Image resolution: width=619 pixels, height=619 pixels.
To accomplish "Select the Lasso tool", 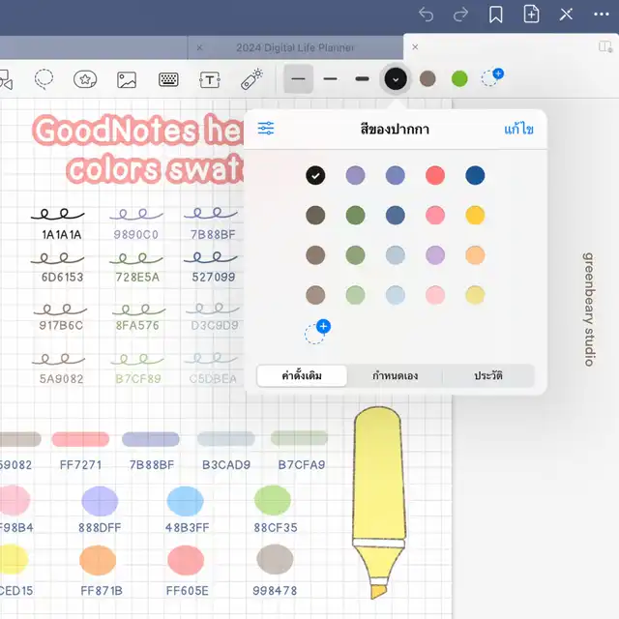I will click(x=44, y=78).
